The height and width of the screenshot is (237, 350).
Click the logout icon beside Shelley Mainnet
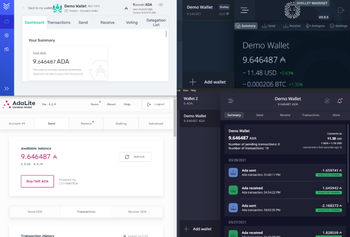pos(341,10)
